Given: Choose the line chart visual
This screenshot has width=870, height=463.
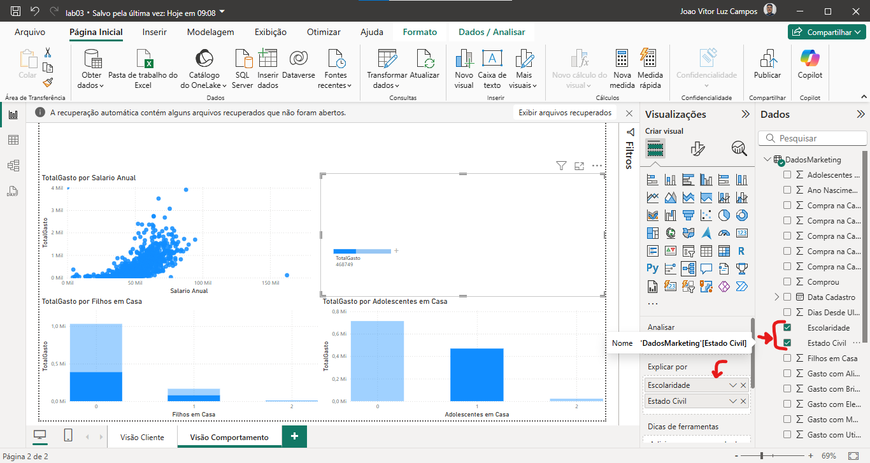Looking at the screenshot, I should tap(652, 197).
